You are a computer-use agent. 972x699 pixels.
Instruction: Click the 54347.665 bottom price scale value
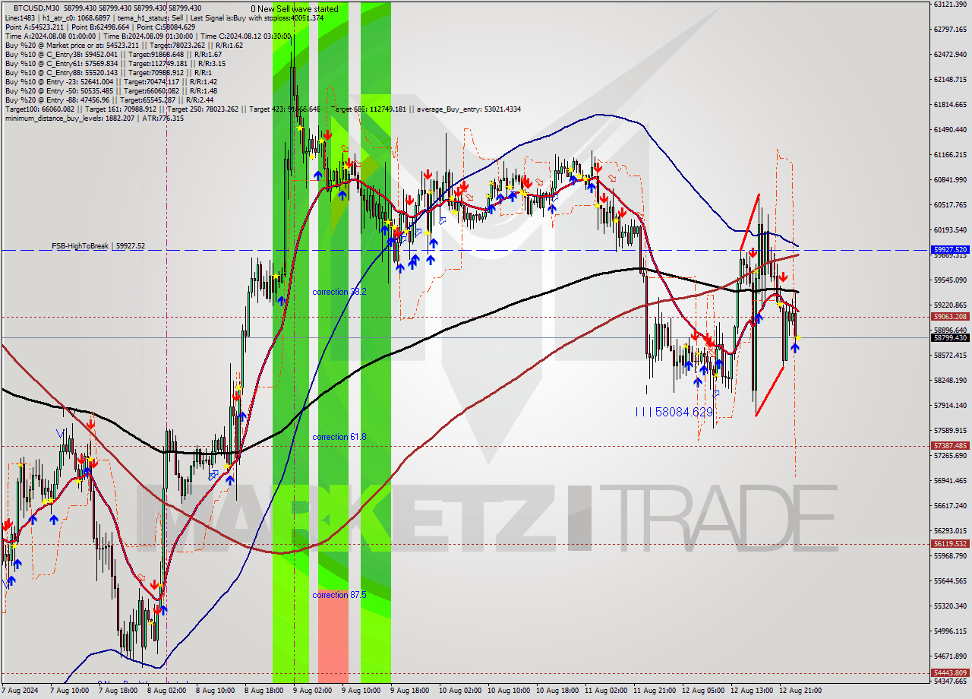point(950,682)
